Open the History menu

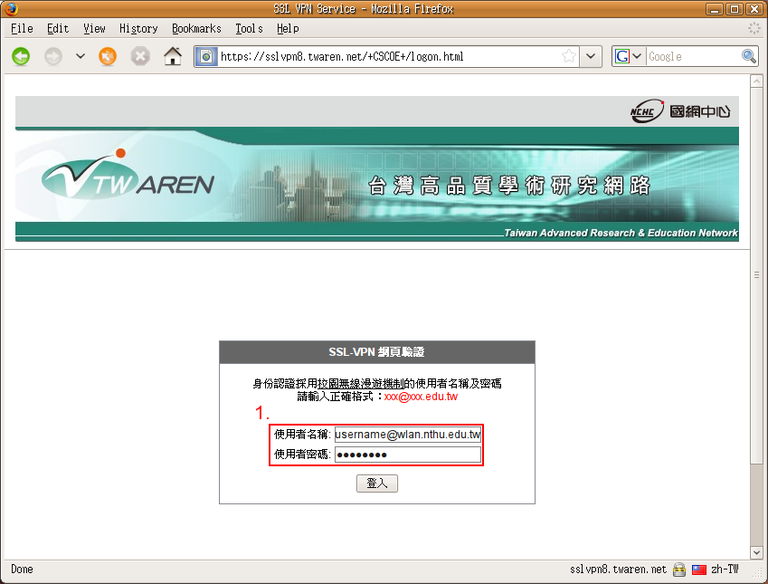(x=138, y=29)
